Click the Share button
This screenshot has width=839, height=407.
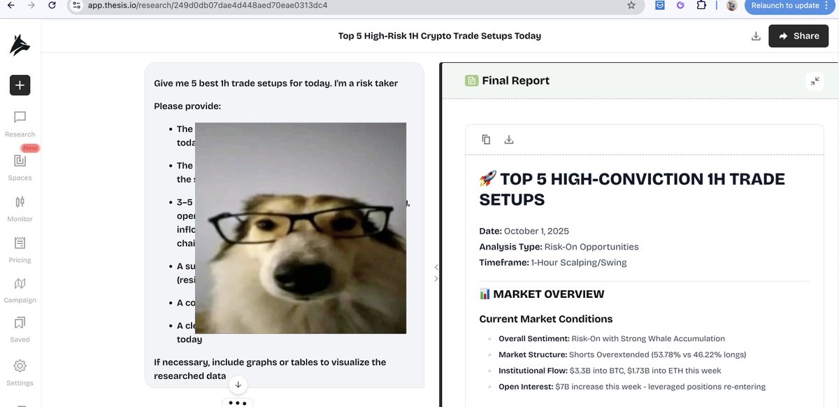pyautogui.click(x=798, y=36)
